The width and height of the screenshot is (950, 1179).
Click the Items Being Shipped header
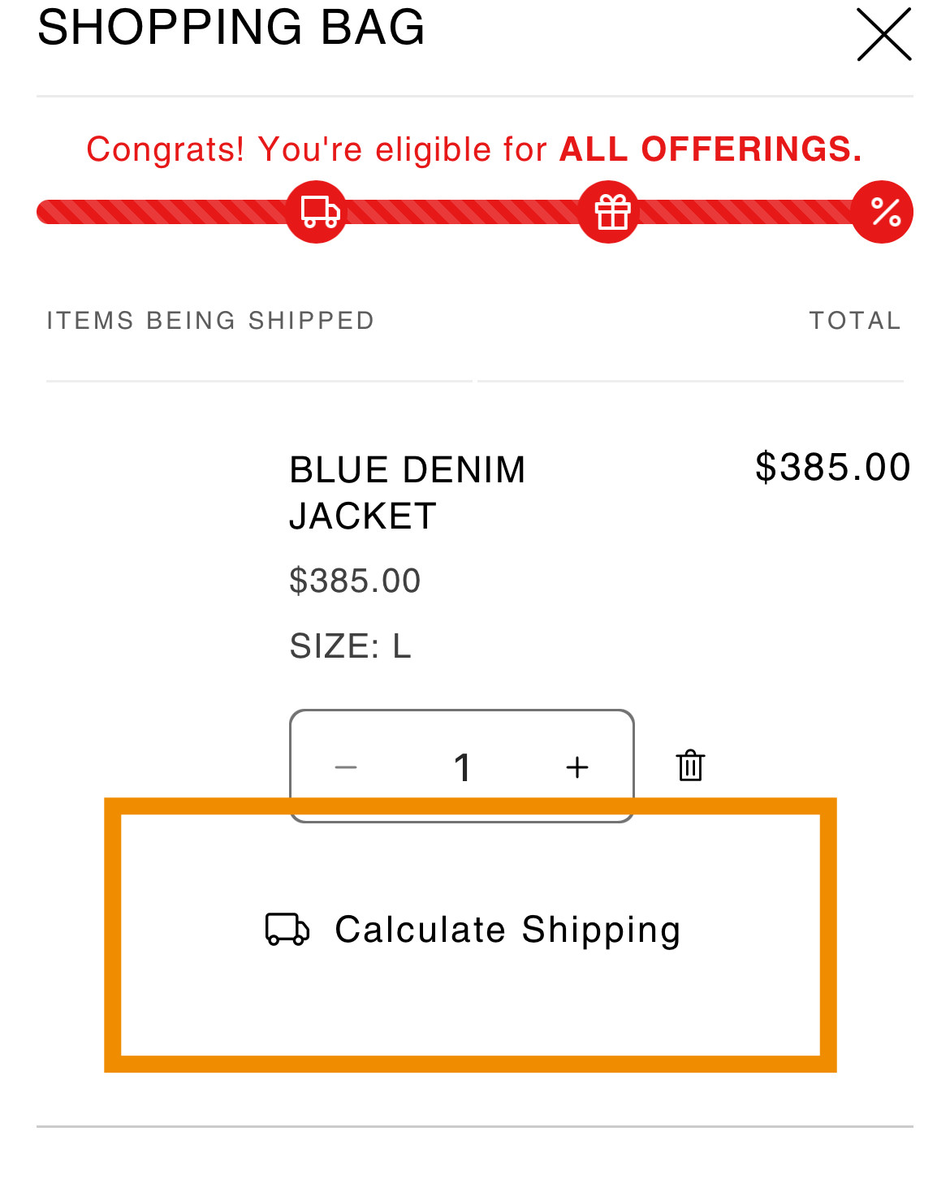[x=210, y=320]
